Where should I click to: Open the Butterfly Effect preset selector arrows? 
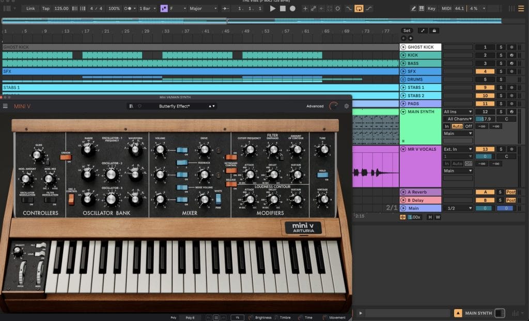[211, 106]
